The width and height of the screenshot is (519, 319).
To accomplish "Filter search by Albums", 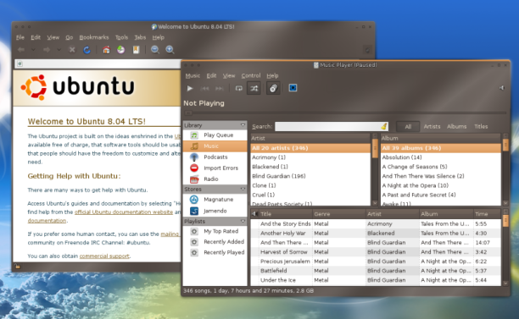I will (456, 126).
